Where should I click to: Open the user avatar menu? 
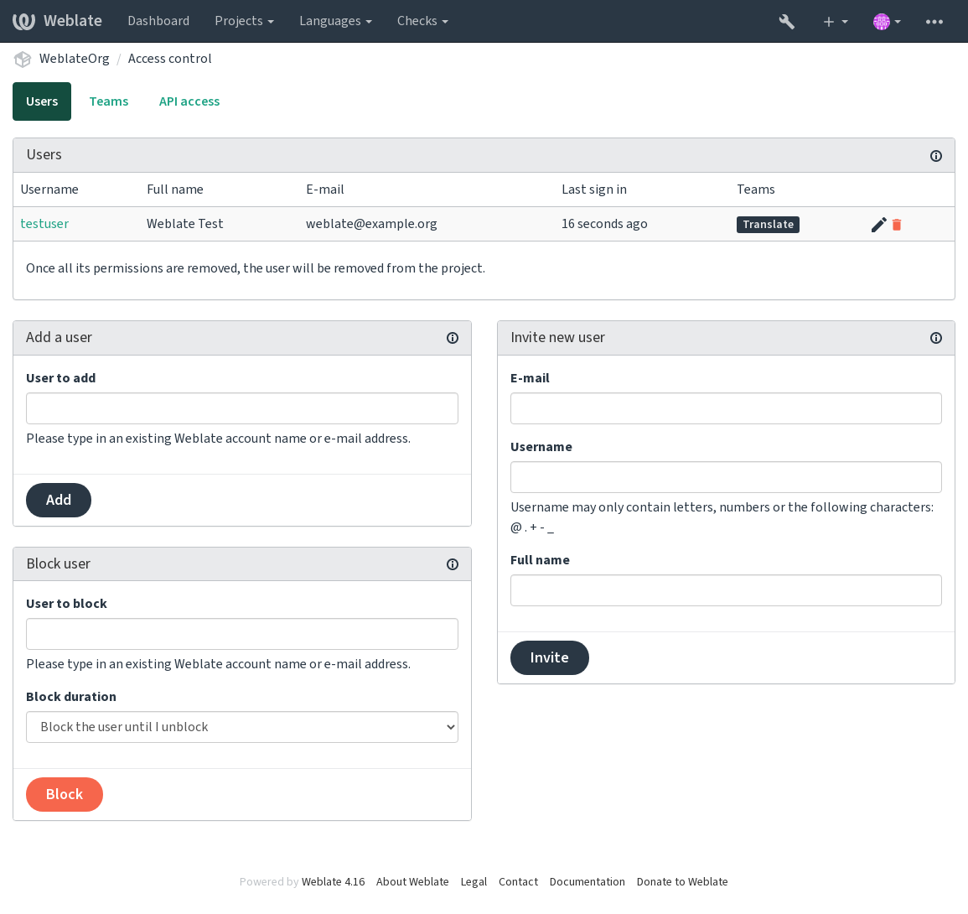pyautogui.click(x=887, y=22)
